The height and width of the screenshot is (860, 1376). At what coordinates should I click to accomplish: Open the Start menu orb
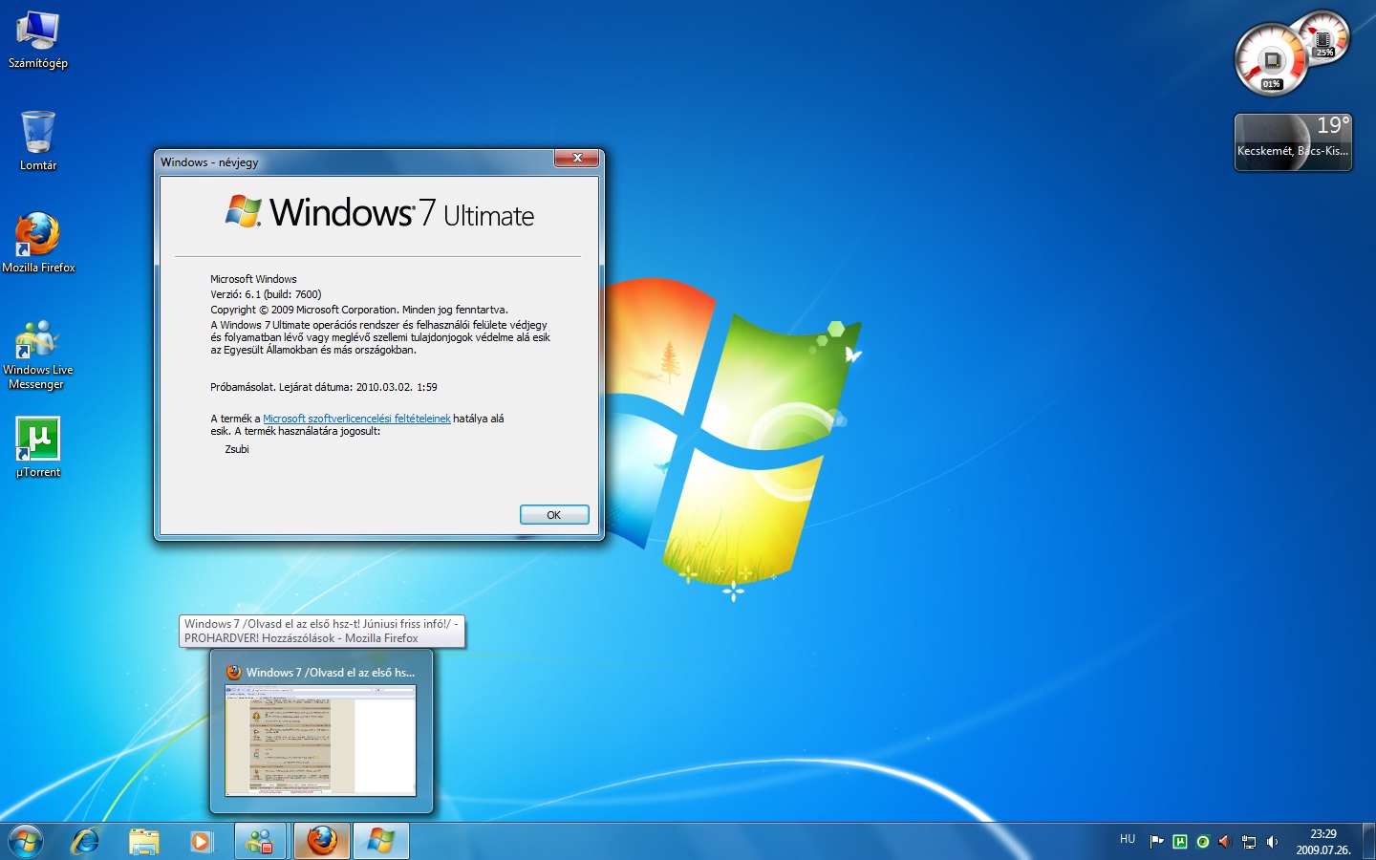tap(26, 842)
